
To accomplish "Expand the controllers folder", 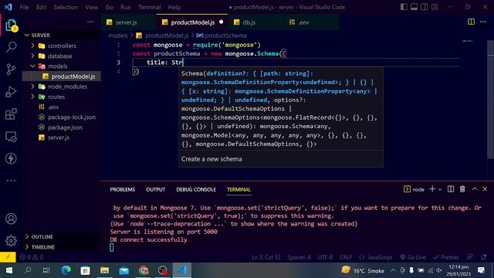I will (x=62, y=46).
